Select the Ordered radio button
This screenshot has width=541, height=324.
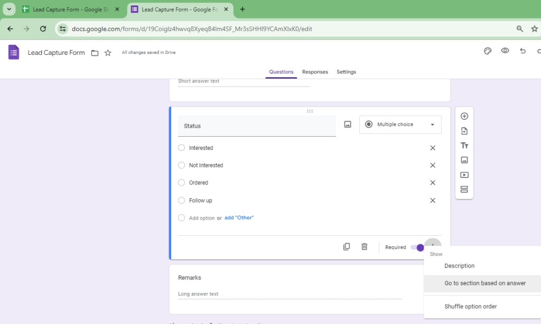[182, 183]
